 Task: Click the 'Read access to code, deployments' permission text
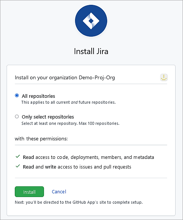click(x=88, y=157)
